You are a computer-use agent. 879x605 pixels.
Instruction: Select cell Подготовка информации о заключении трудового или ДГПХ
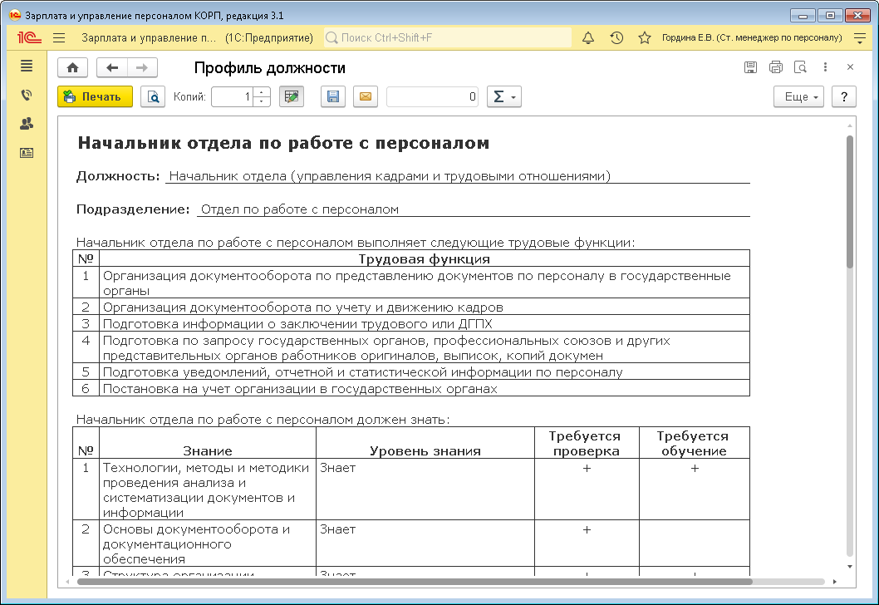[x=425, y=323]
